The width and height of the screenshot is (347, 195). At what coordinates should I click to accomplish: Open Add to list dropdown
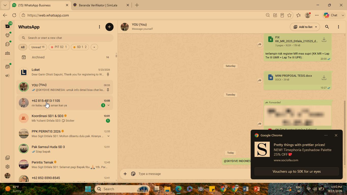click(305, 27)
